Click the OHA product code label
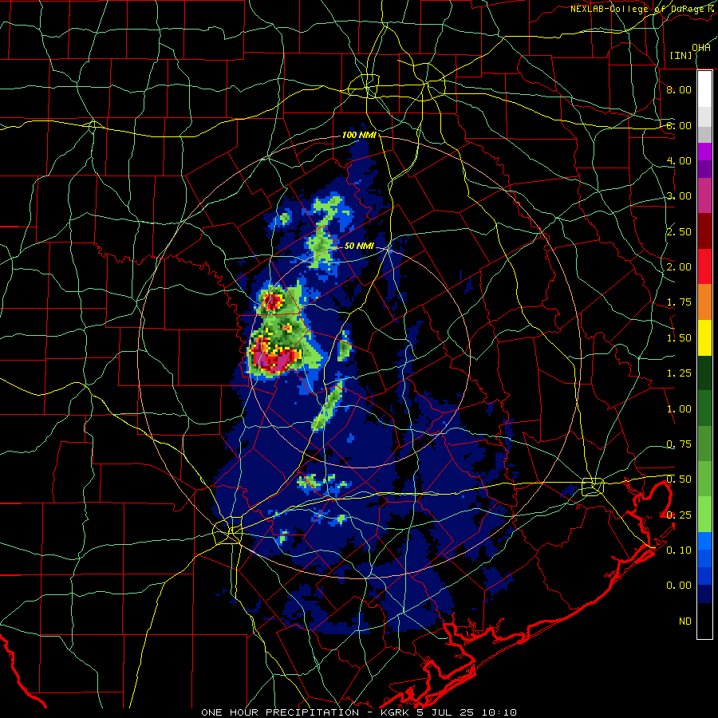Viewport: 718px width, 718px height. coord(701,47)
